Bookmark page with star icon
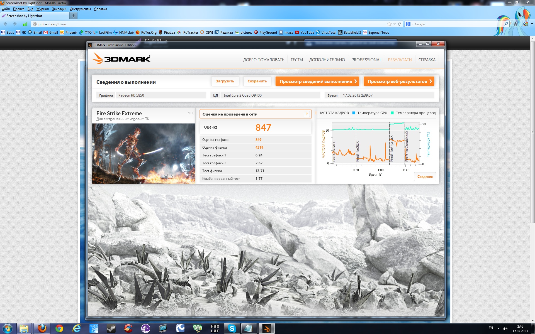The height and width of the screenshot is (334, 535). (389, 24)
